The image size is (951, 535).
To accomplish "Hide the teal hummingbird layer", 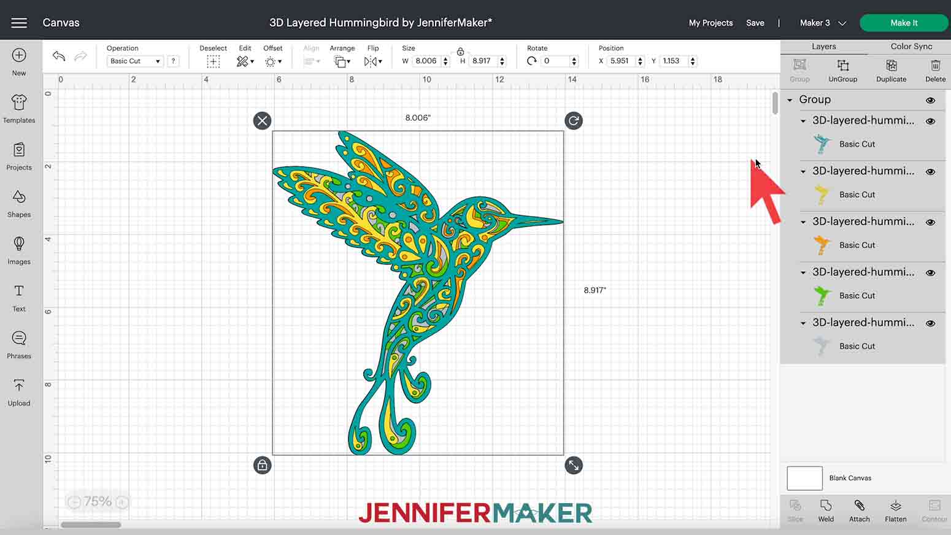I will point(931,121).
